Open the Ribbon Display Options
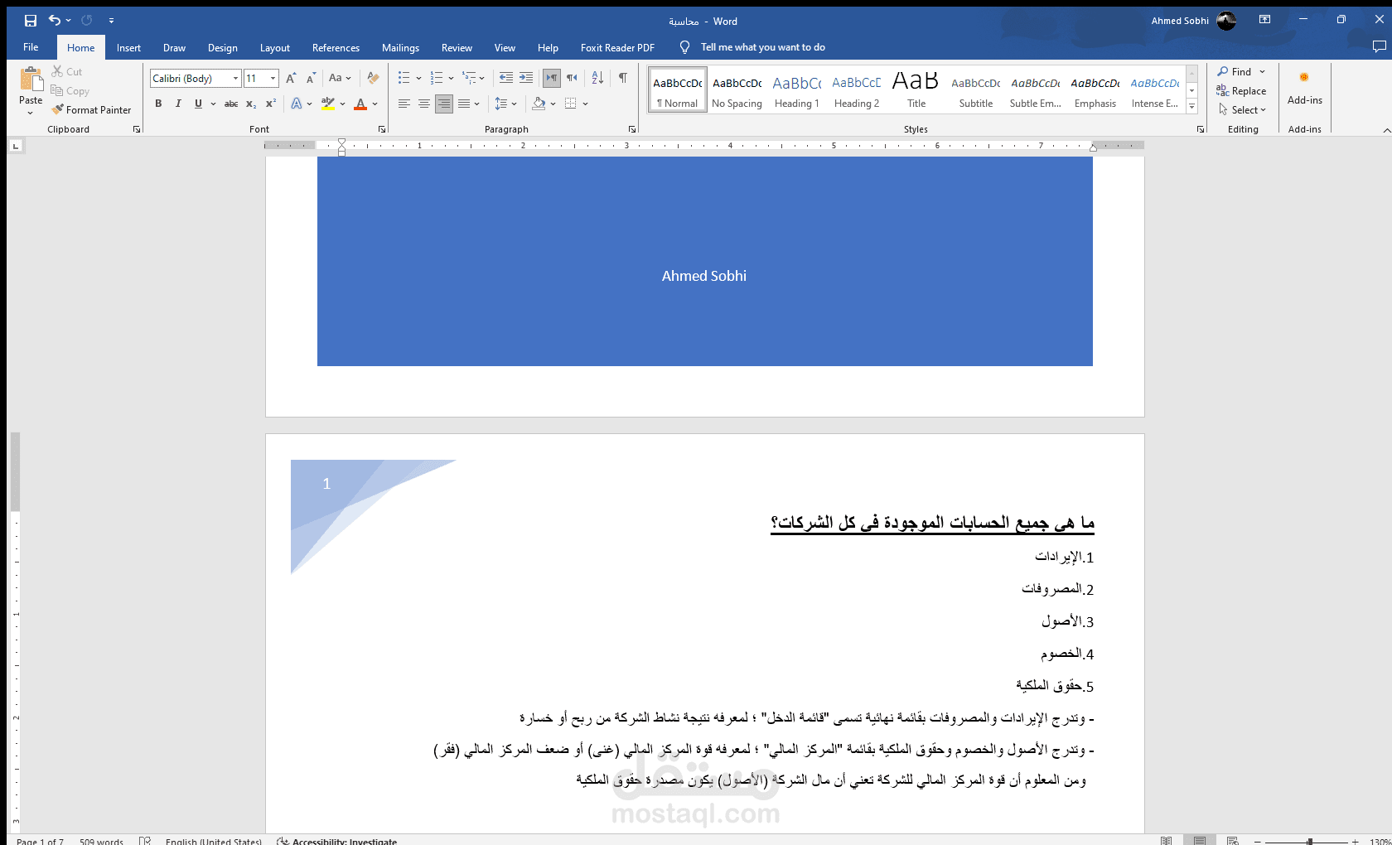This screenshot has width=1392, height=845. click(x=1264, y=20)
